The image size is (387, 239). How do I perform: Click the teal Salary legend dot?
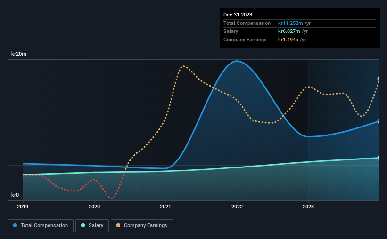click(x=83, y=225)
